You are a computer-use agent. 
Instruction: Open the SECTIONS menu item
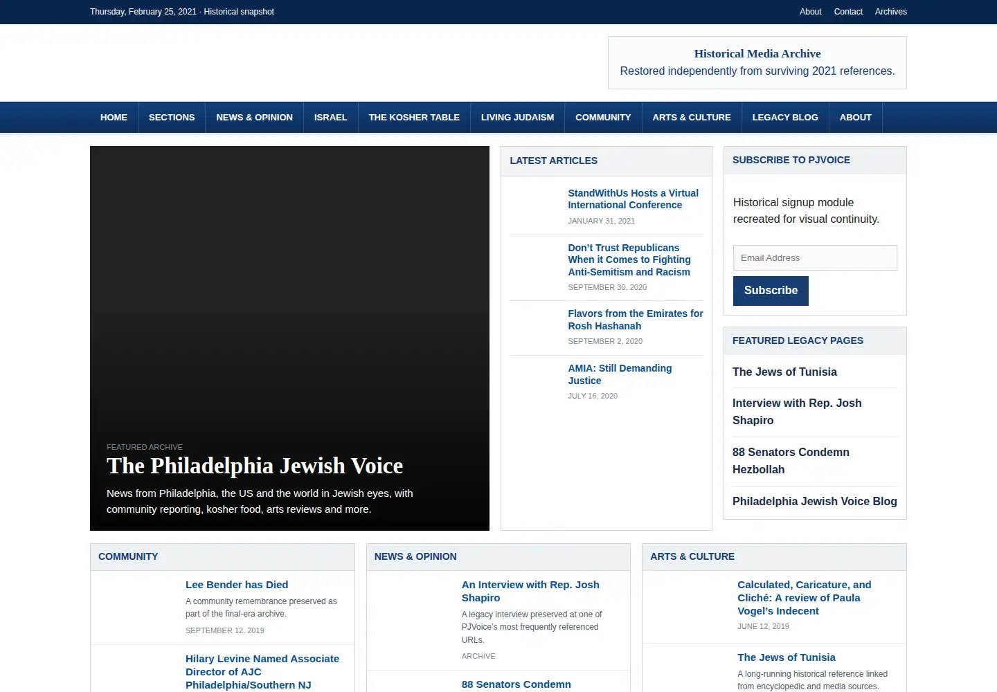pos(172,118)
